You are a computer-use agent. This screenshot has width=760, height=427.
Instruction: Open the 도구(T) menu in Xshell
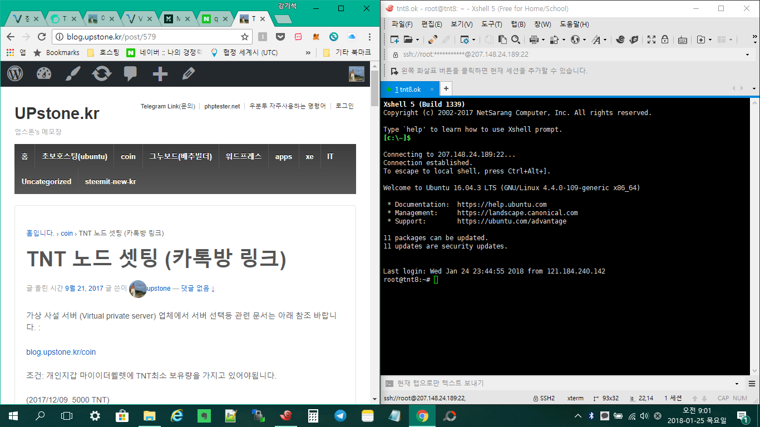pyautogui.click(x=492, y=24)
